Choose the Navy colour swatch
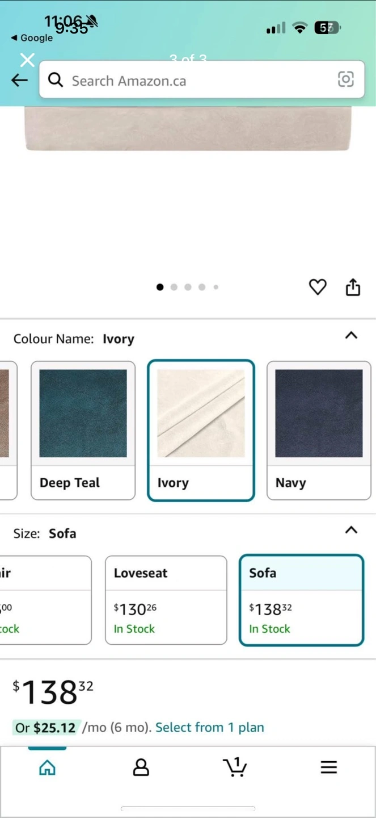Image resolution: width=376 pixels, height=818 pixels. 319,431
